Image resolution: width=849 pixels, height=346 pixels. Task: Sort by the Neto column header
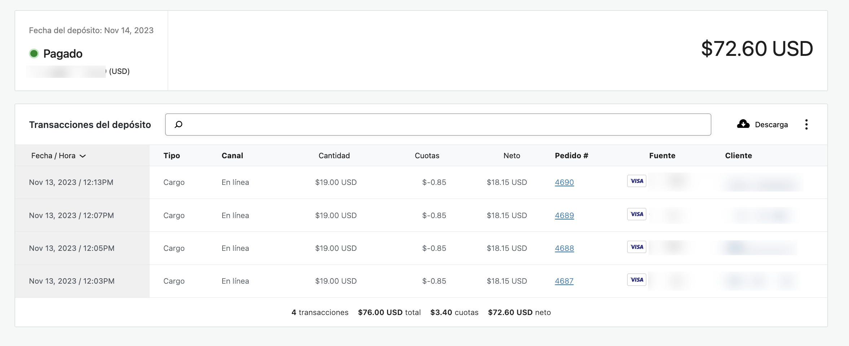pos(511,156)
